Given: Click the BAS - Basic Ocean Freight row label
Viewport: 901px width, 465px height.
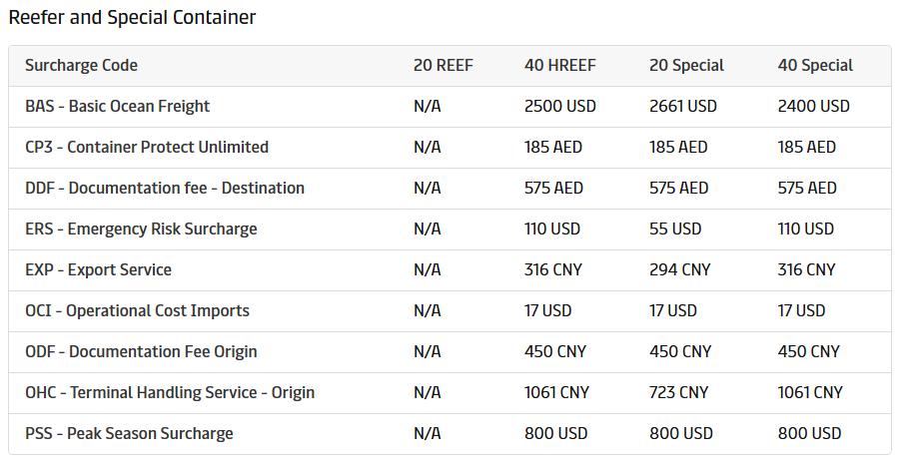Looking at the screenshot, I should click(118, 107).
